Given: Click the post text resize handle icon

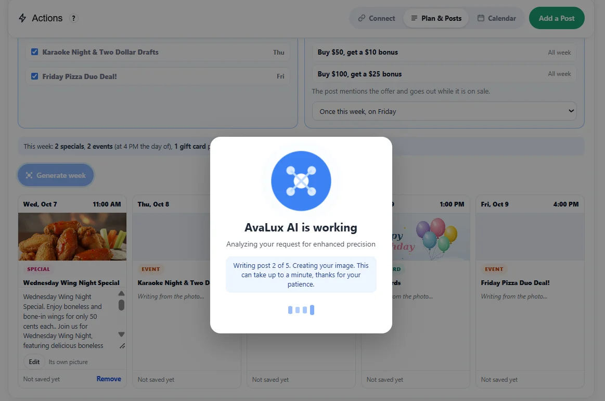Looking at the screenshot, I should [x=122, y=346].
